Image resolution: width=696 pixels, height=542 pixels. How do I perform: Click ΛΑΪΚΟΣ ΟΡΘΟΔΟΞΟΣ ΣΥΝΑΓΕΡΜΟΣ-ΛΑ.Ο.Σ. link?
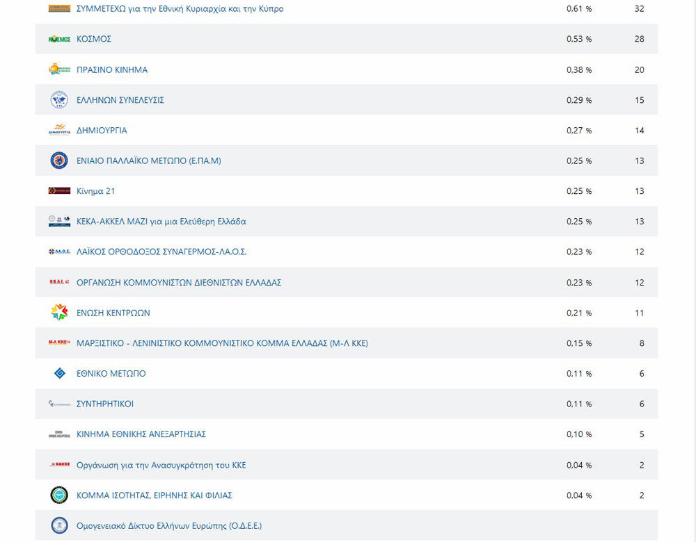pyautogui.click(x=161, y=252)
